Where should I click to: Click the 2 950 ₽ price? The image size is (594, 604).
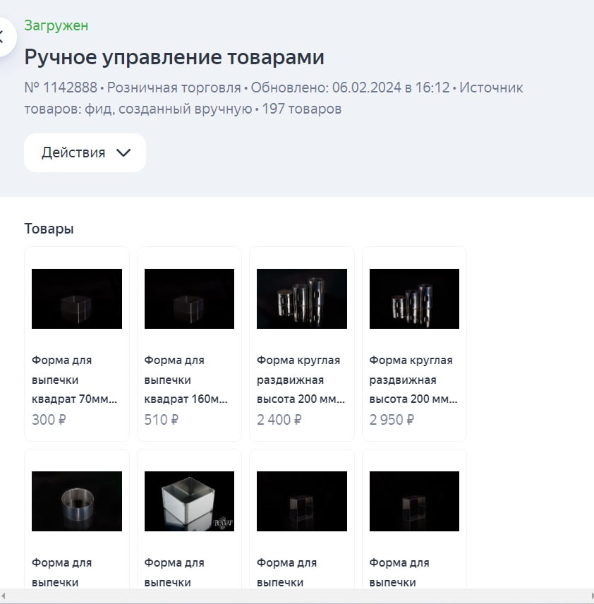(392, 420)
